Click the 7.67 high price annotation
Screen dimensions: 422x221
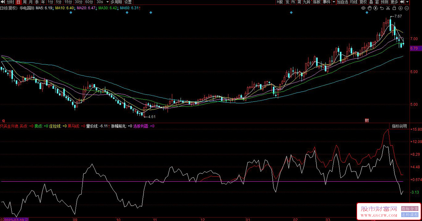pos(398,16)
